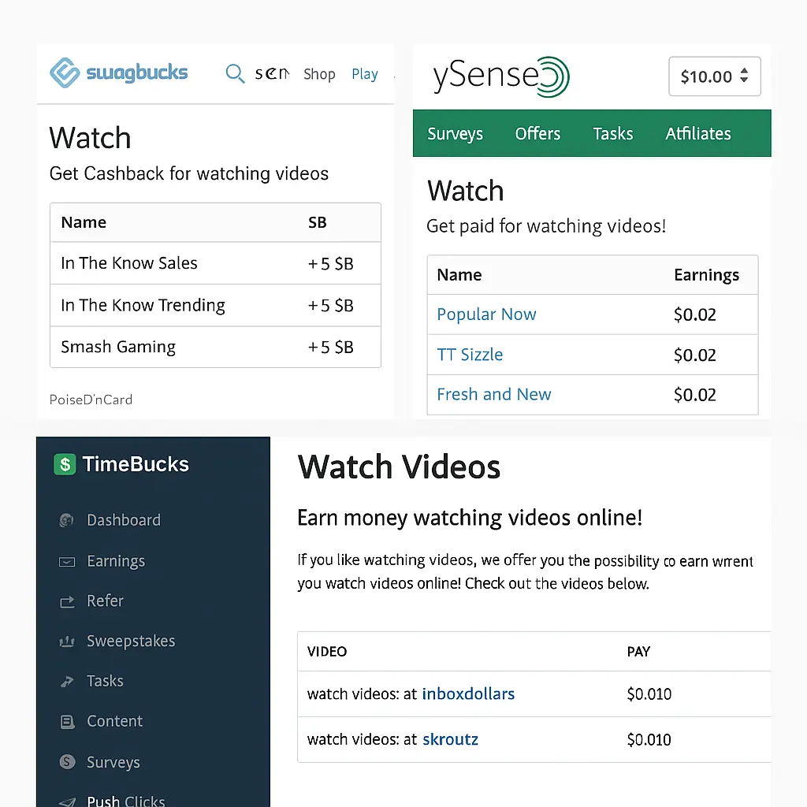Image resolution: width=807 pixels, height=807 pixels.
Task: Open Dashboard in the TimeBucks sidebar
Action: pos(124,520)
